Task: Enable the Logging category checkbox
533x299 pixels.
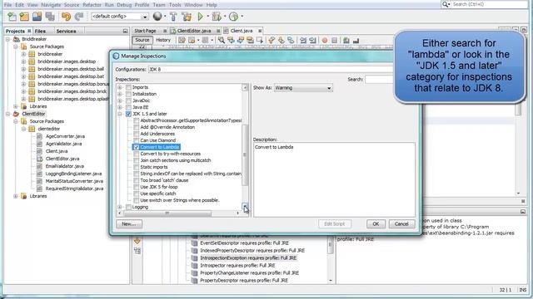Action: pos(128,207)
